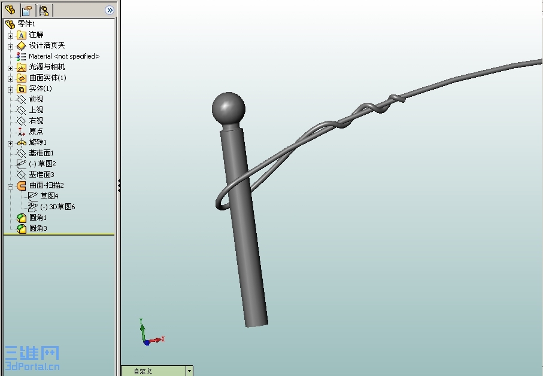Select the 草图2 sketch icon
The height and width of the screenshot is (376, 543).
22,164
